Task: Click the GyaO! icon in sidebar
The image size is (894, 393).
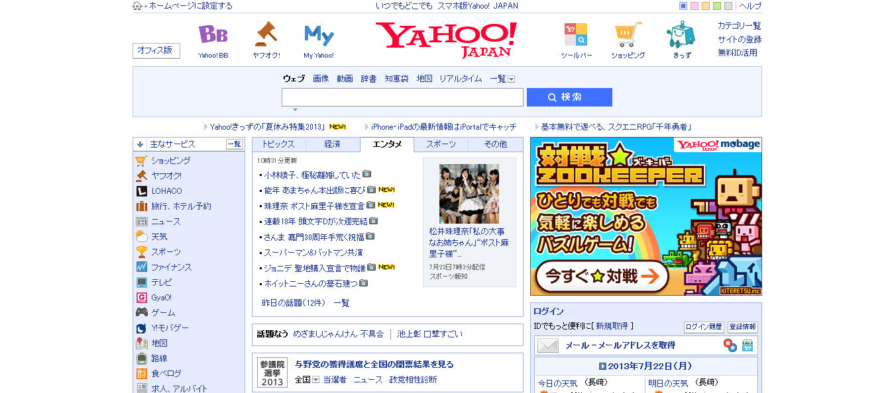Action: click(x=141, y=298)
